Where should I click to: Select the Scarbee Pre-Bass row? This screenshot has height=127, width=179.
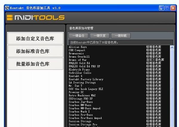pos(119,115)
